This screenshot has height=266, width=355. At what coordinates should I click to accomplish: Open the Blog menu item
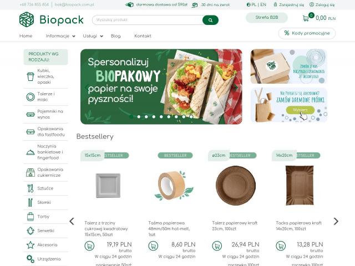[116, 36]
